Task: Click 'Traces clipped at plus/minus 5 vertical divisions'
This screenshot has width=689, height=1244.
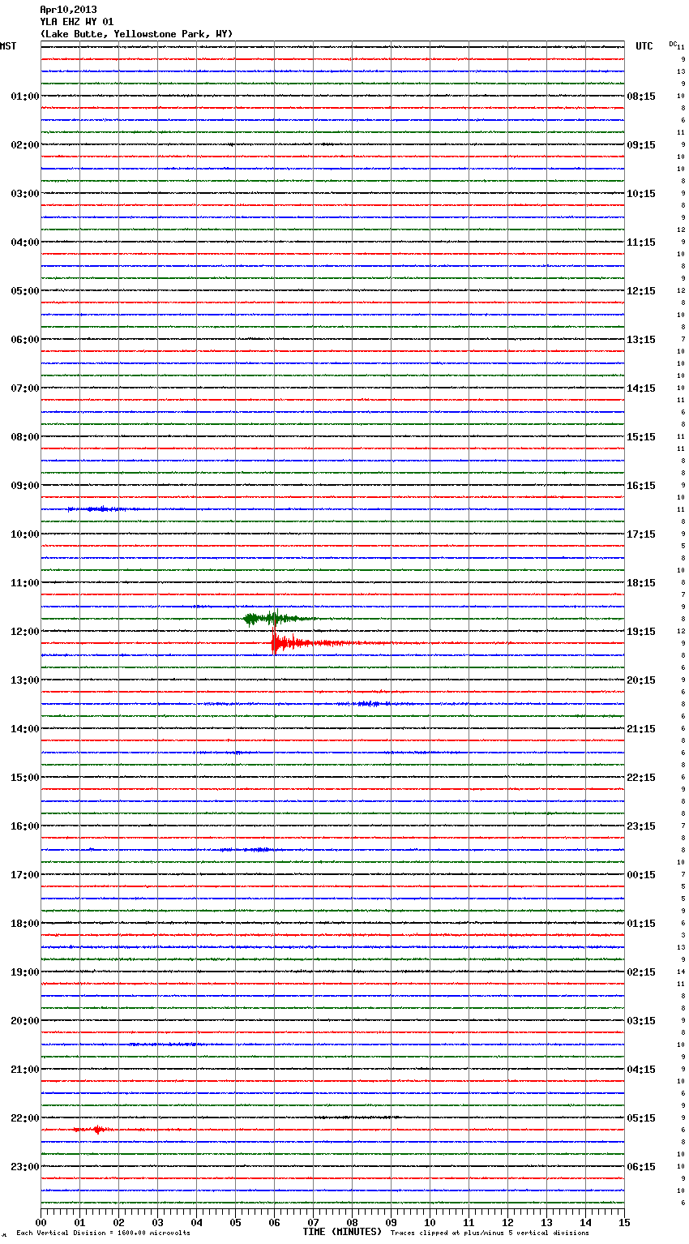Action: pos(490,1233)
